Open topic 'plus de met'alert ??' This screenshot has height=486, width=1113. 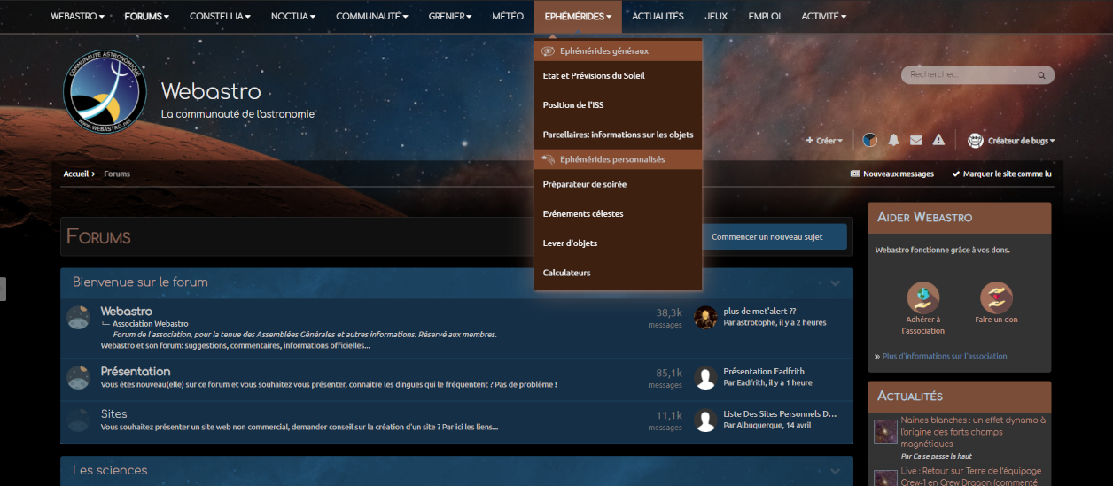759,312
